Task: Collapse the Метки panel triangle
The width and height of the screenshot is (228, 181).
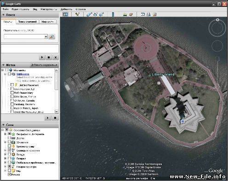Action: point(3,65)
